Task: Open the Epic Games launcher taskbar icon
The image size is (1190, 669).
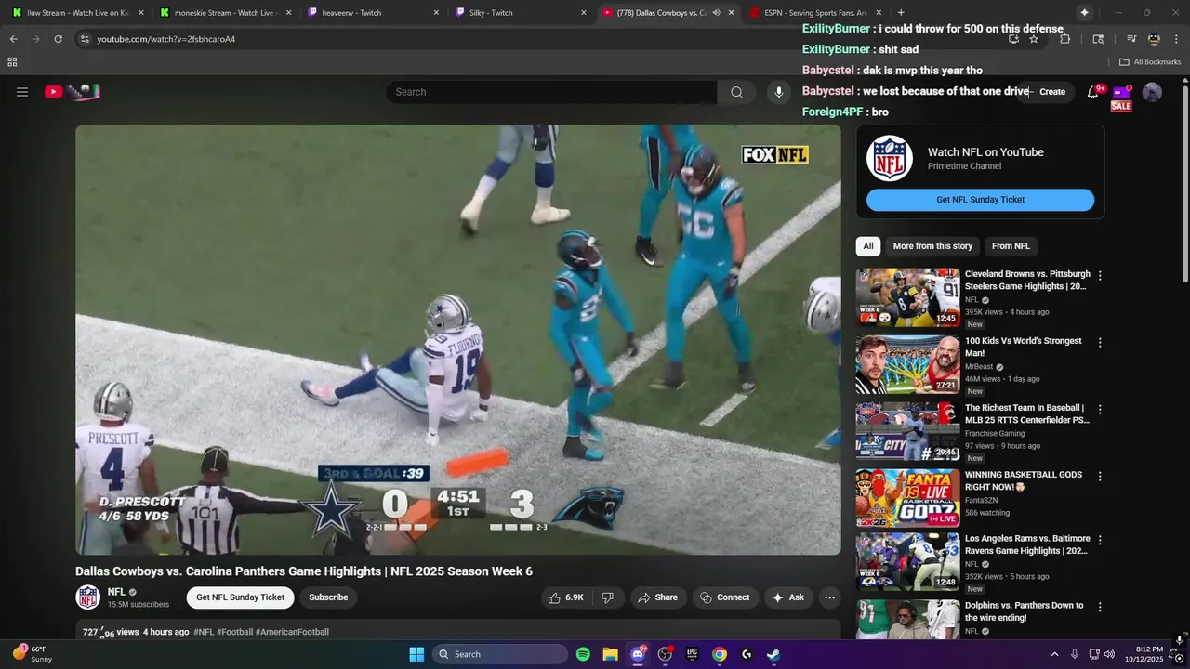Action: tap(692, 654)
